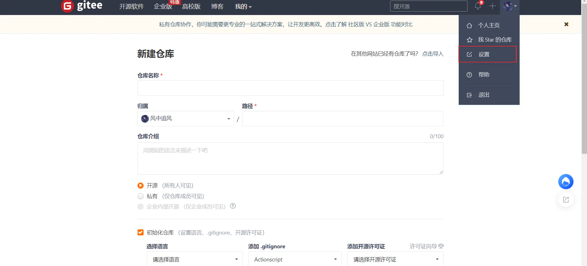Expand the 我的 dropdown in navbar

click(x=243, y=6)
